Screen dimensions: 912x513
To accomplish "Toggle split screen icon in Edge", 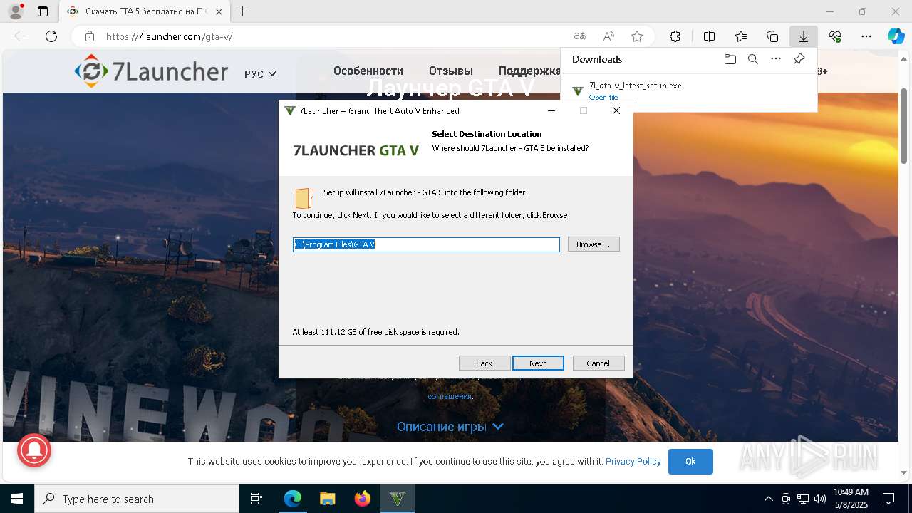I will click(710, 36).
